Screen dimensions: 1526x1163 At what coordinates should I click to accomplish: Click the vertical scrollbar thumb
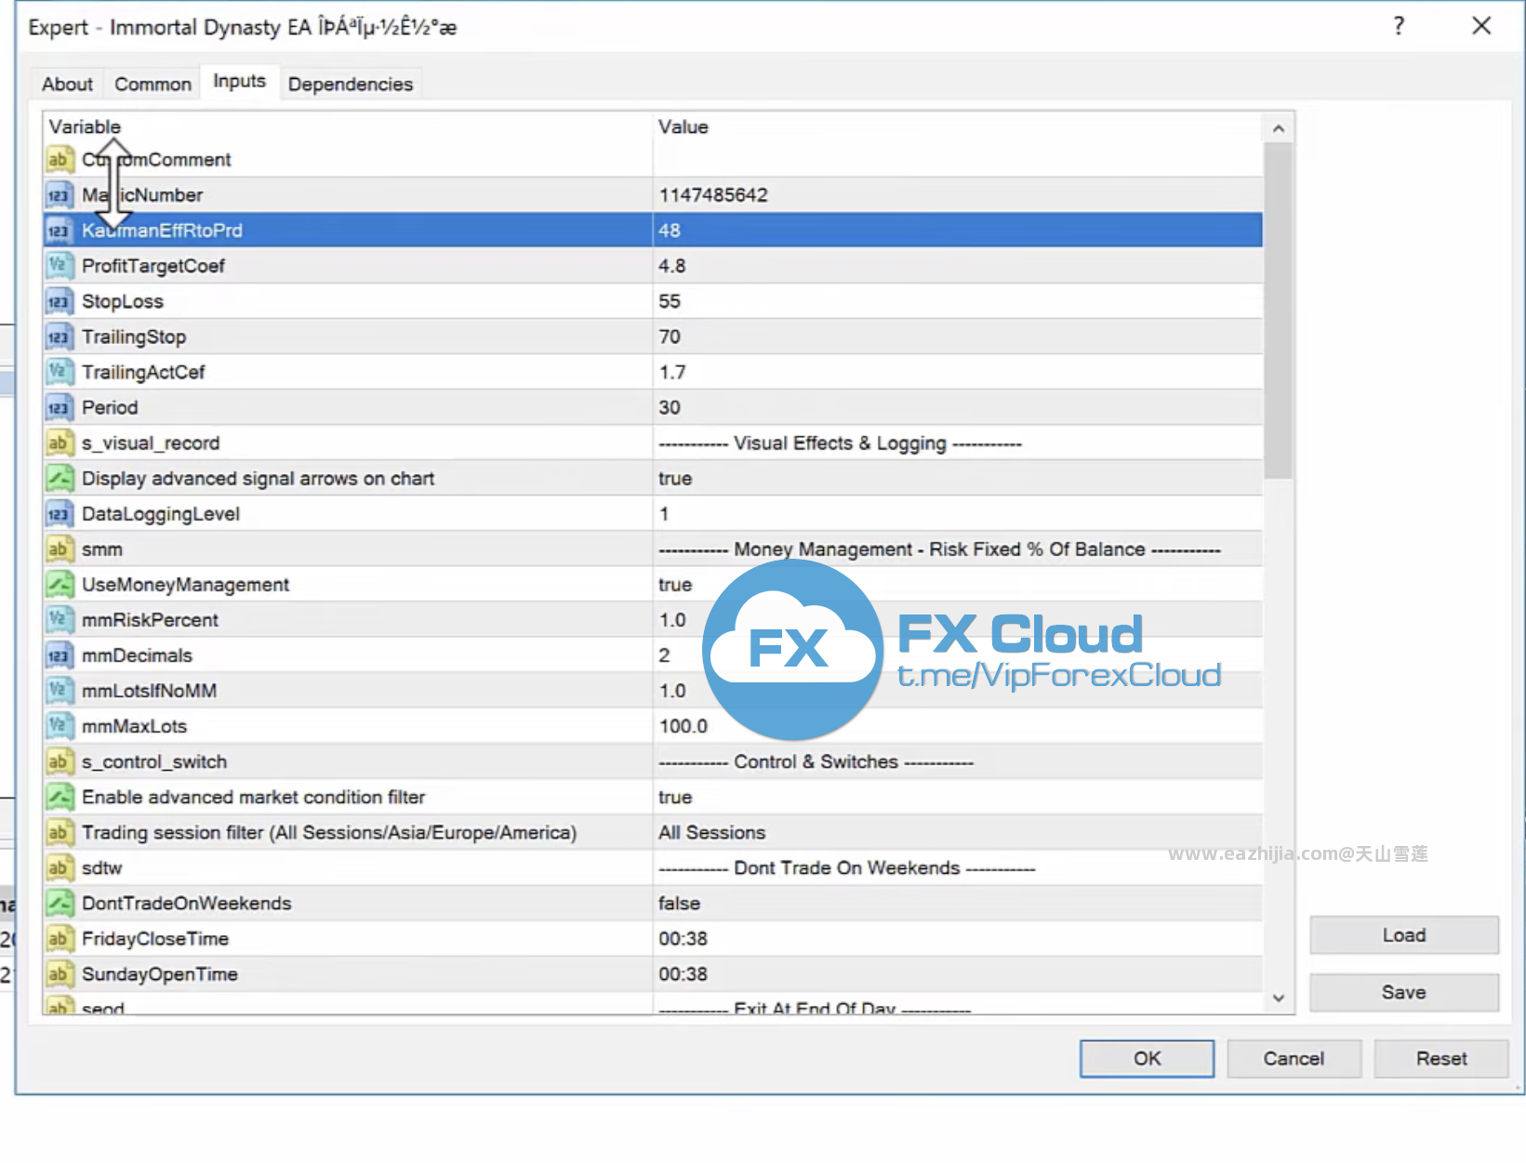pyautogui.click(x=1279, y=311)
